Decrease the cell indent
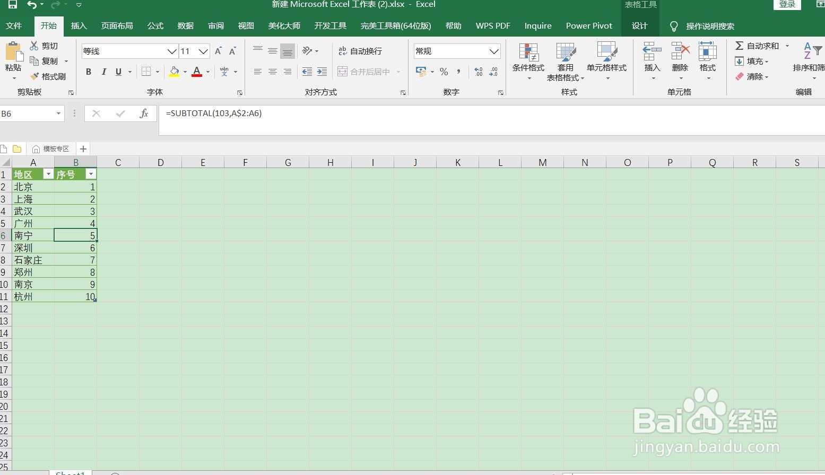The width and height of the screenshot is (825, 475). click(307, 72)
